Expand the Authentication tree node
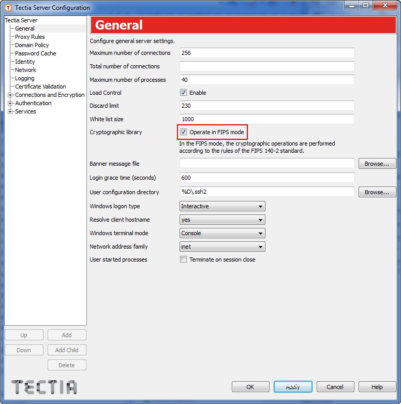 coord(10,103)
